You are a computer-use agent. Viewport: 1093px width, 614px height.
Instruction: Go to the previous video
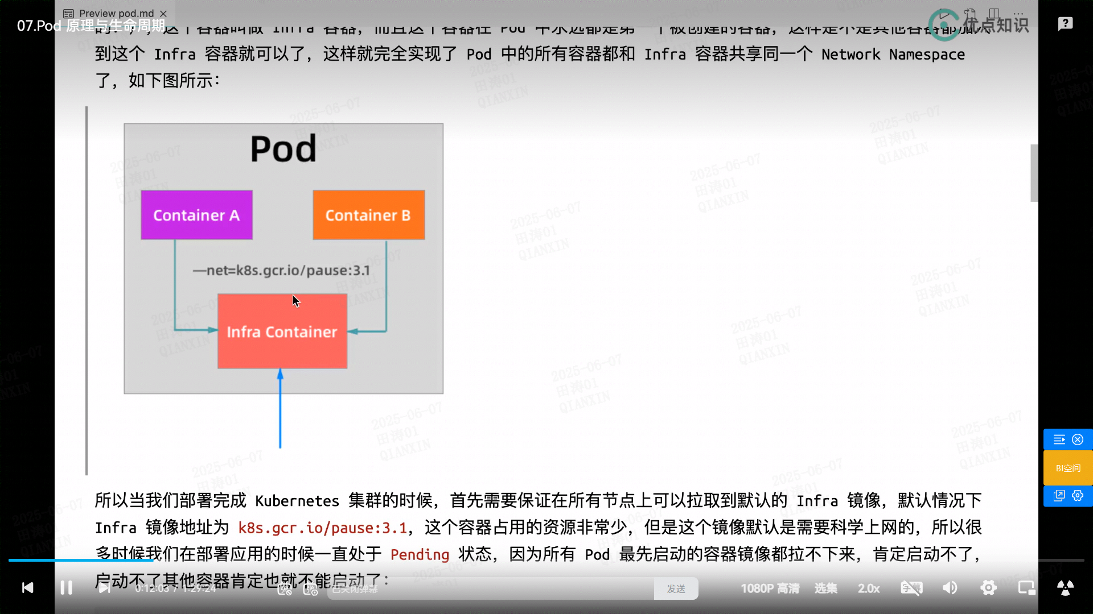27,588
